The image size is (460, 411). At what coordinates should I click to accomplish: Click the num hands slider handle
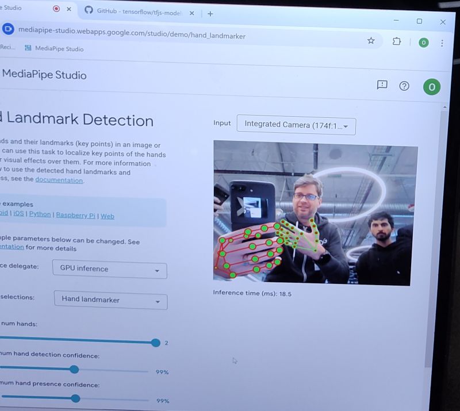(x=156, y=343)
